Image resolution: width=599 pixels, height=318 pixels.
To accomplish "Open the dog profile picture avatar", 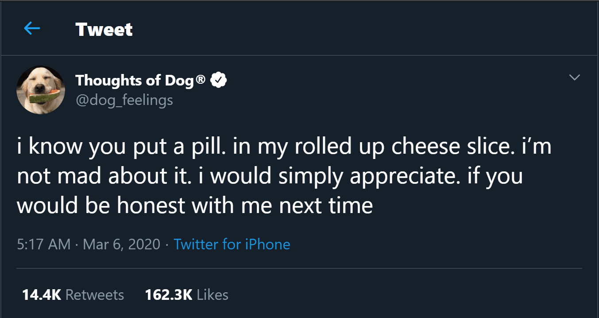I will click(x=41, y=90).
